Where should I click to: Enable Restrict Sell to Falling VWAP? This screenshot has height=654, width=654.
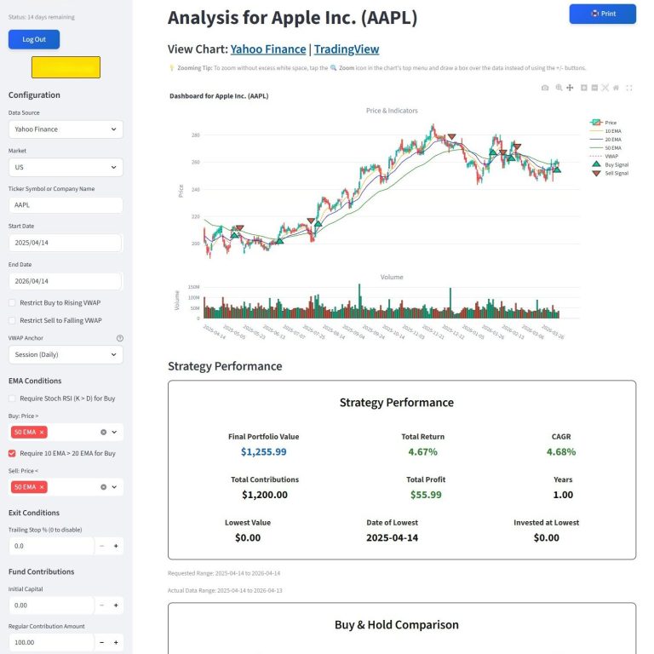(12, 320)
